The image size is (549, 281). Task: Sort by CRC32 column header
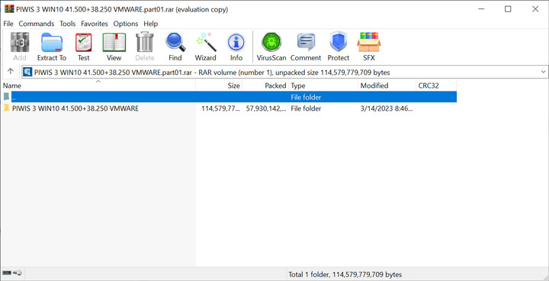(436, 86)
